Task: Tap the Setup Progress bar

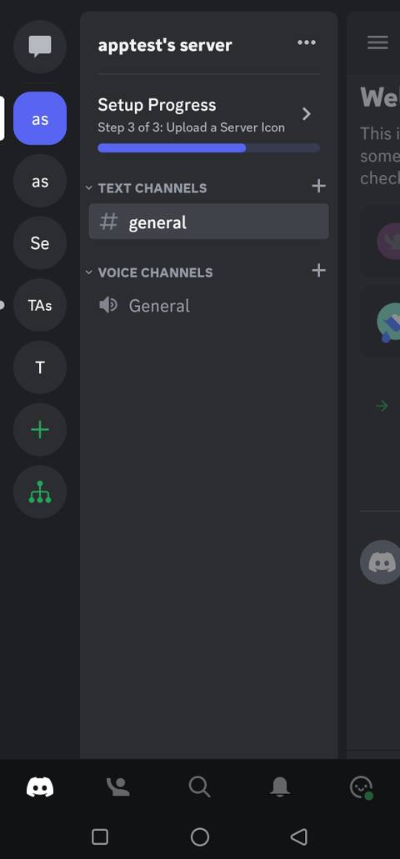Action: coord(209,148)
